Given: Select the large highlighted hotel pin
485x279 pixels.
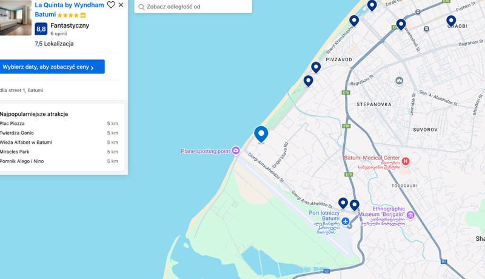Looking at the screenshot, I should [261, 133].
